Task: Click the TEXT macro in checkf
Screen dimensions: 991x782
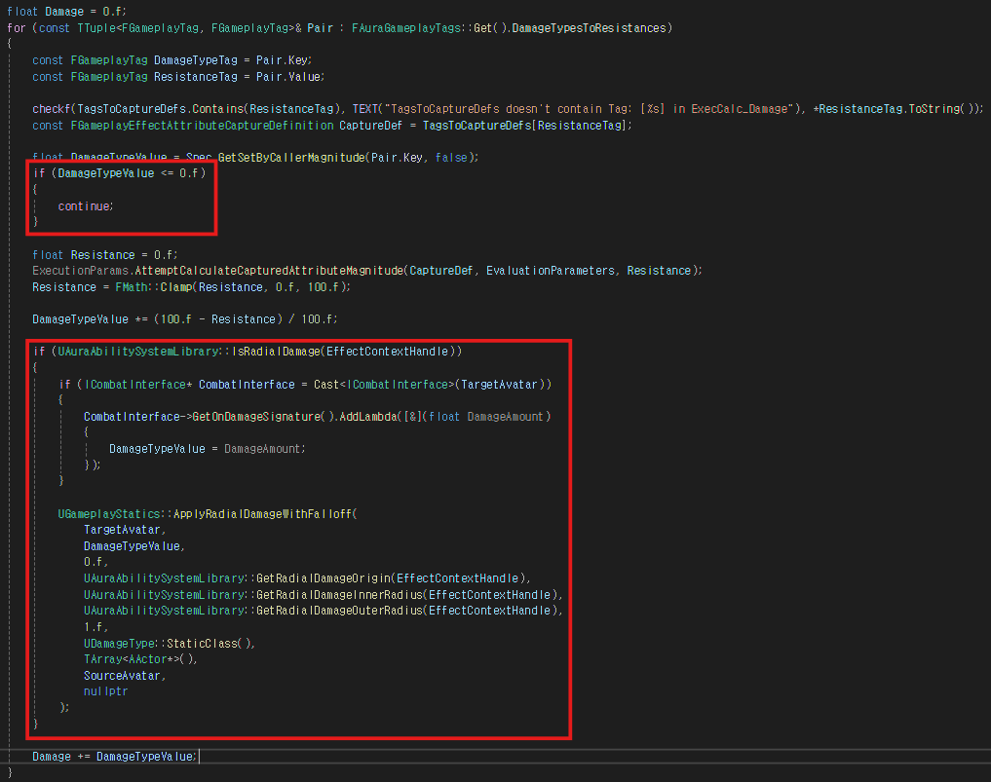Action: point(364,109)
